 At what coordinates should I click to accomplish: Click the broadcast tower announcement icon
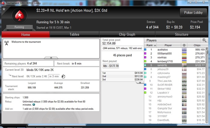click(x=6, y=43)
